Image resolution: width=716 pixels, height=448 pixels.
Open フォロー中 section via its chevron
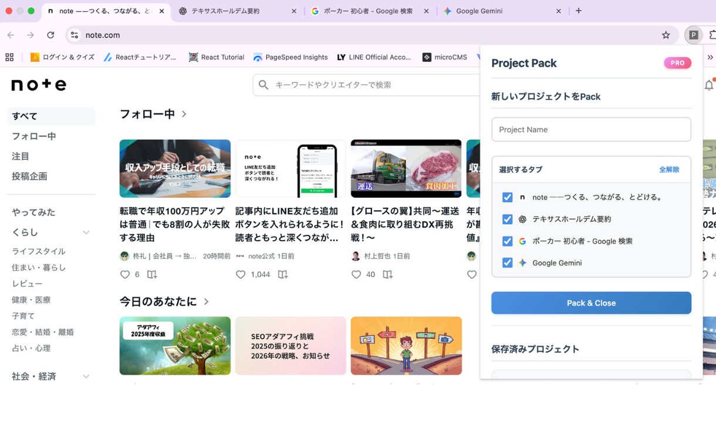pyautogui.click(x=184, y=114)
